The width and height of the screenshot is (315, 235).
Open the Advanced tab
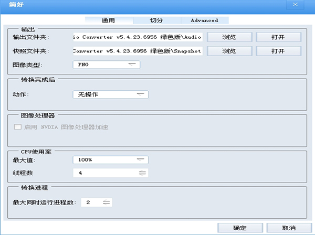point(205,20)
